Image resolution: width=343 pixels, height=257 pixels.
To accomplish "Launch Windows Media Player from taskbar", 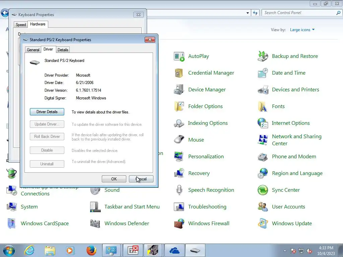I will pos(70,250).
